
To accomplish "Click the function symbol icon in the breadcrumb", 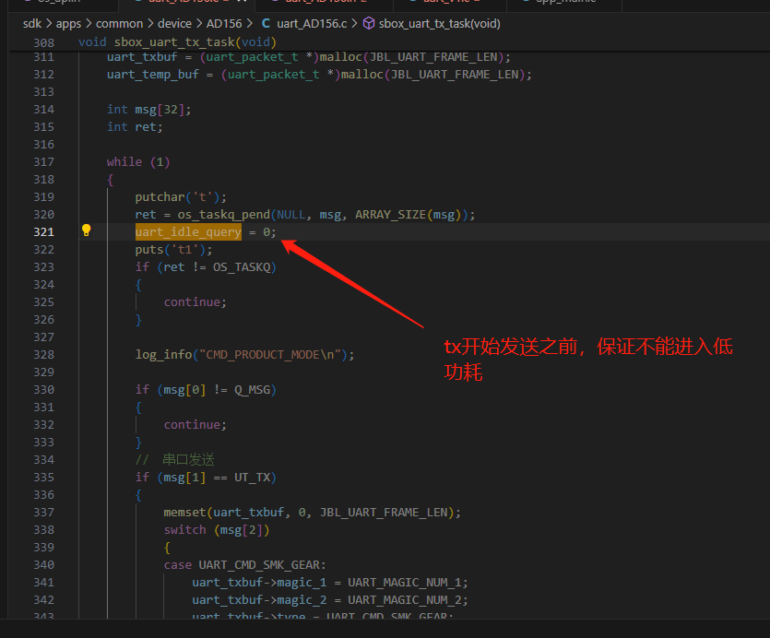I will click(x=368, y=24).
